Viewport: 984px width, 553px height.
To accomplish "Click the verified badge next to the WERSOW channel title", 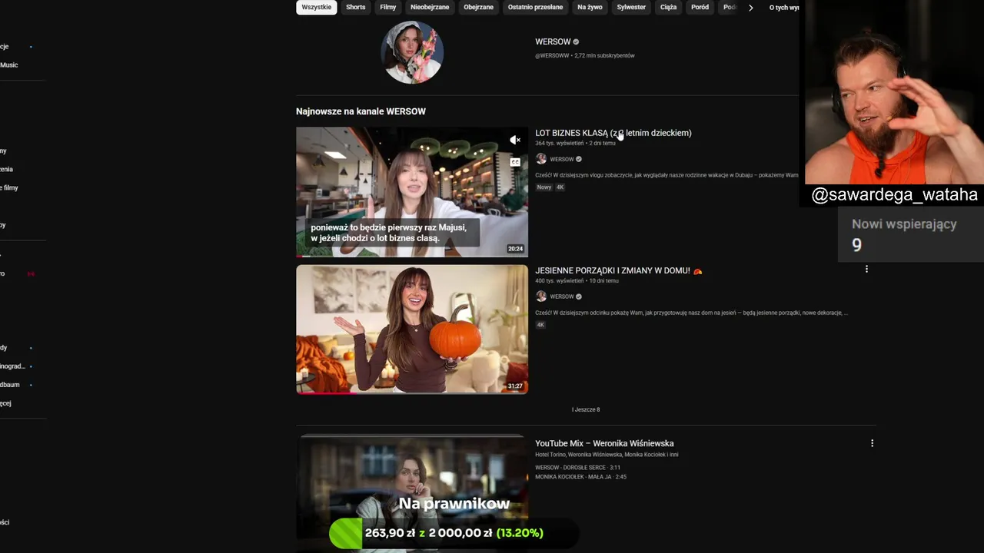I will pyautogui.click(x=576, y=41).
